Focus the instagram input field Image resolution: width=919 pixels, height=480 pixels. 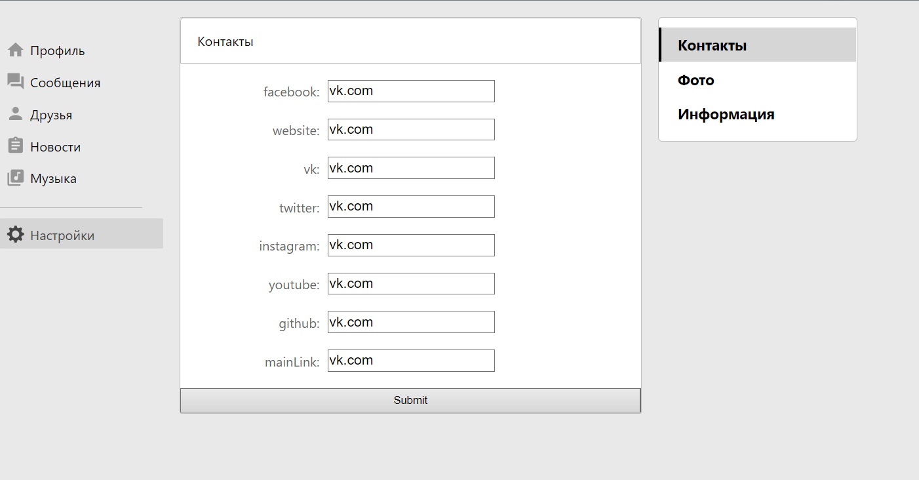(x=411, y=245)
